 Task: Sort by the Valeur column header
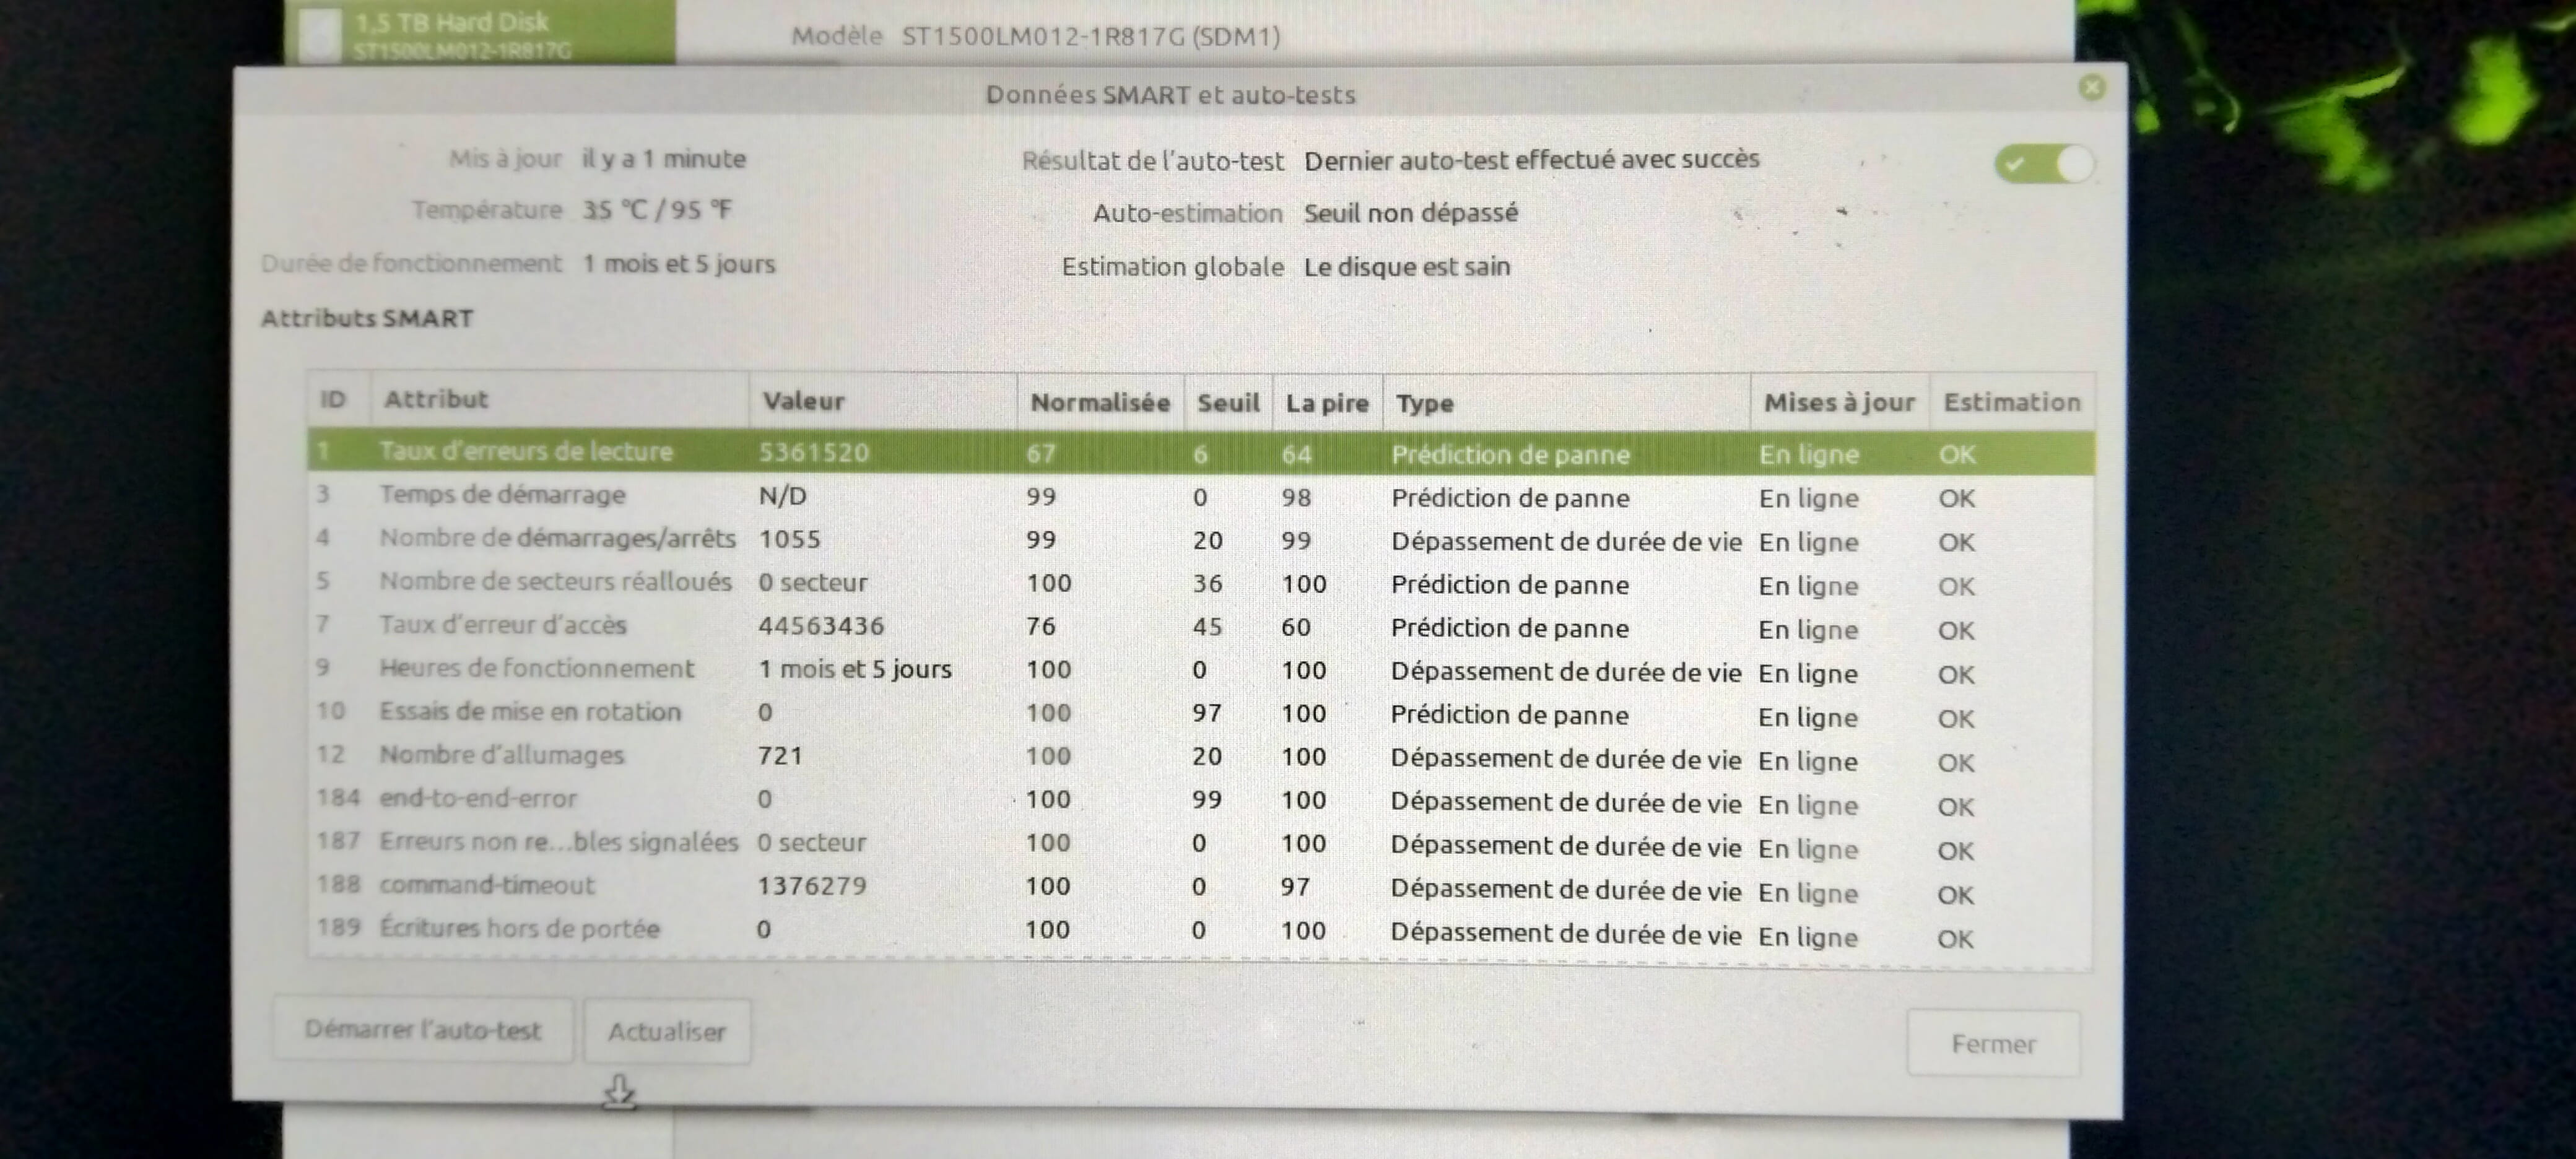click(x=882, y=401)
